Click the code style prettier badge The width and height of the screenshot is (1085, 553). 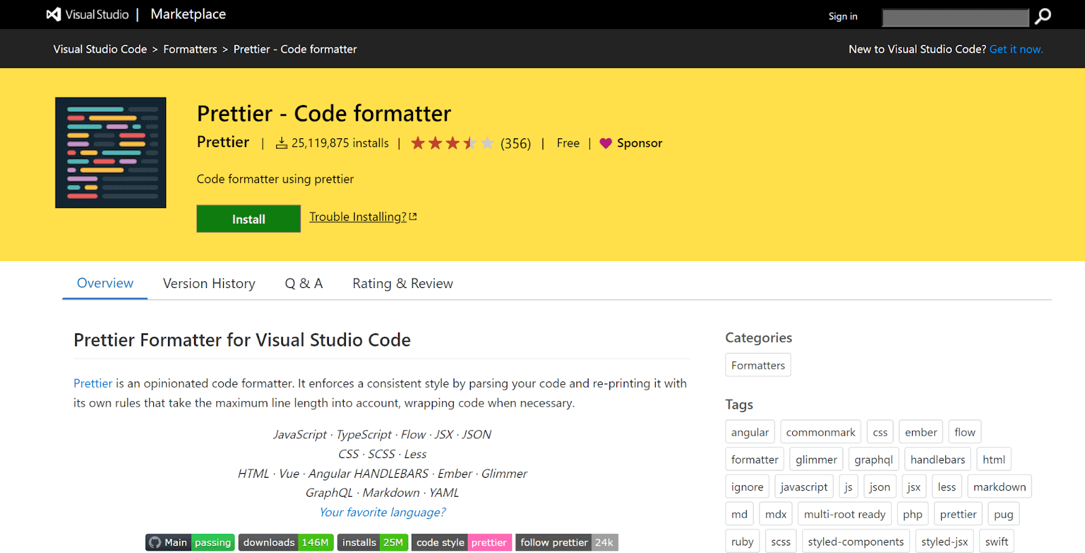(461, 542)
